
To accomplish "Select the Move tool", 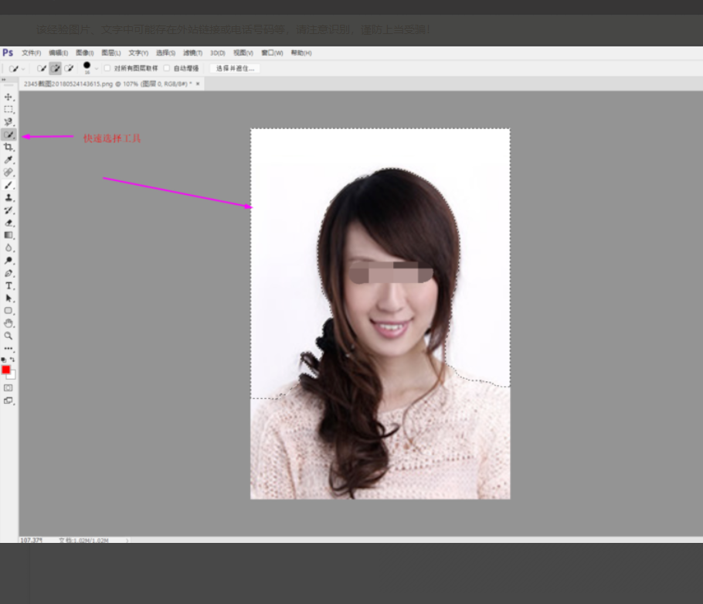I will pos(8,97).
